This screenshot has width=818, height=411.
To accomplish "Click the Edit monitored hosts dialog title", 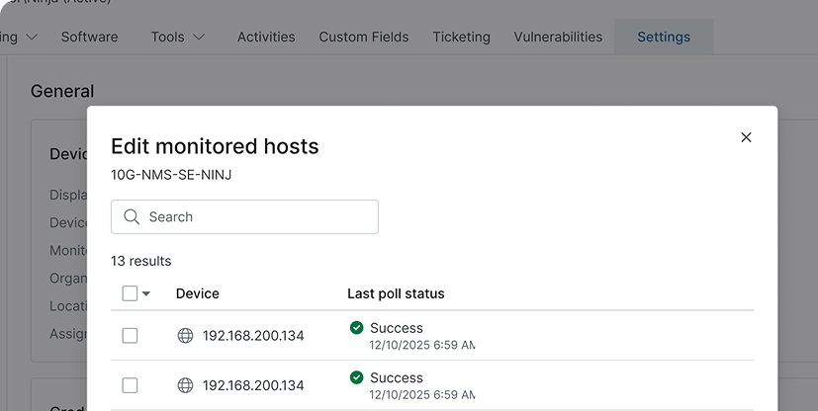I will pyautogui.click(x=215, y=146).
